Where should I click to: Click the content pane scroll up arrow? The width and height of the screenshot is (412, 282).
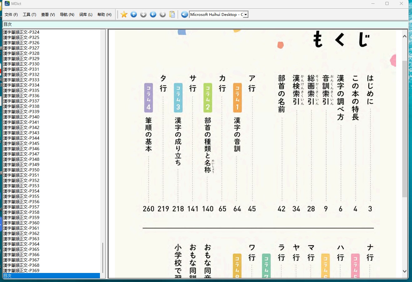point(405,36)
